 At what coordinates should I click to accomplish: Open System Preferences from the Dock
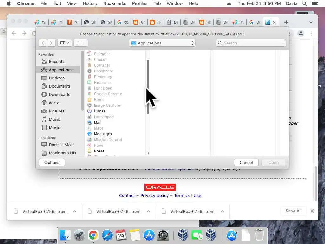[163, 235]
